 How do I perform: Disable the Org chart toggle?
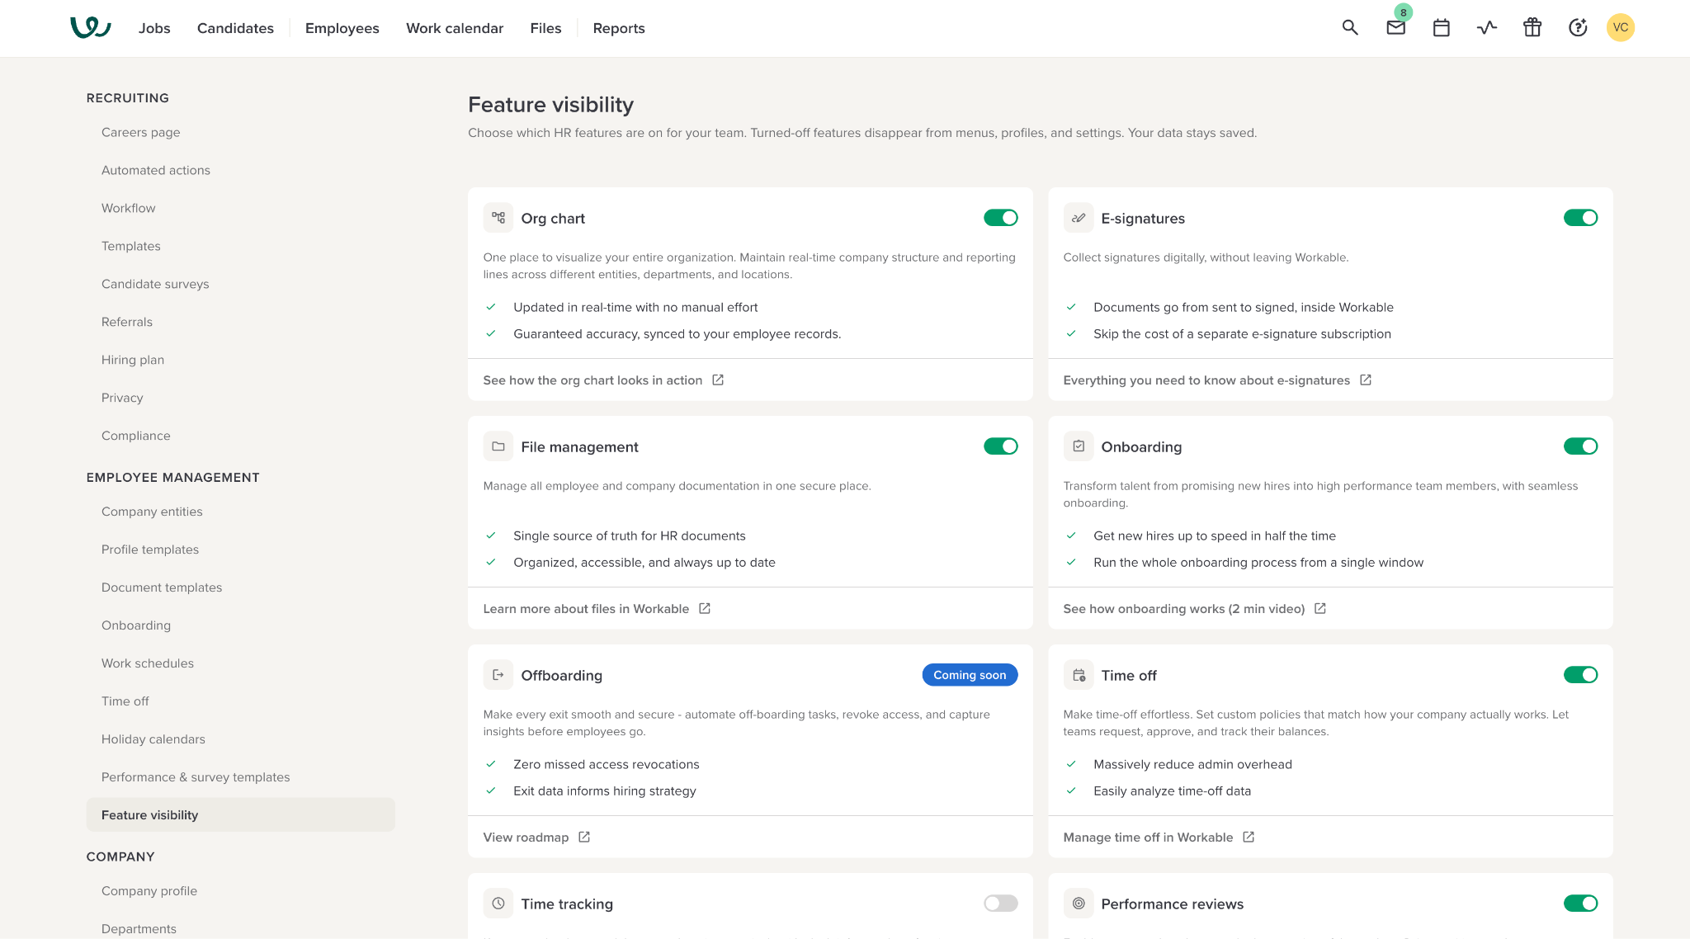click(x=1000, y=218)
